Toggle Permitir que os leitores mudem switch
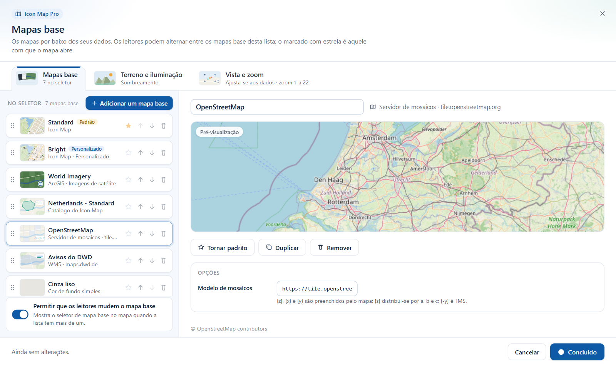 [20, 315]
